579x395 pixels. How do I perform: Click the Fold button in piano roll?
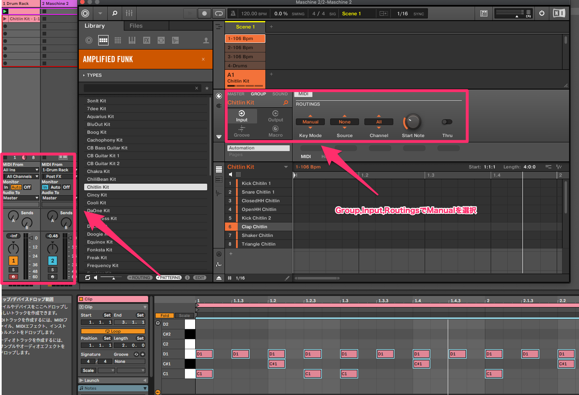pos(165,316)
